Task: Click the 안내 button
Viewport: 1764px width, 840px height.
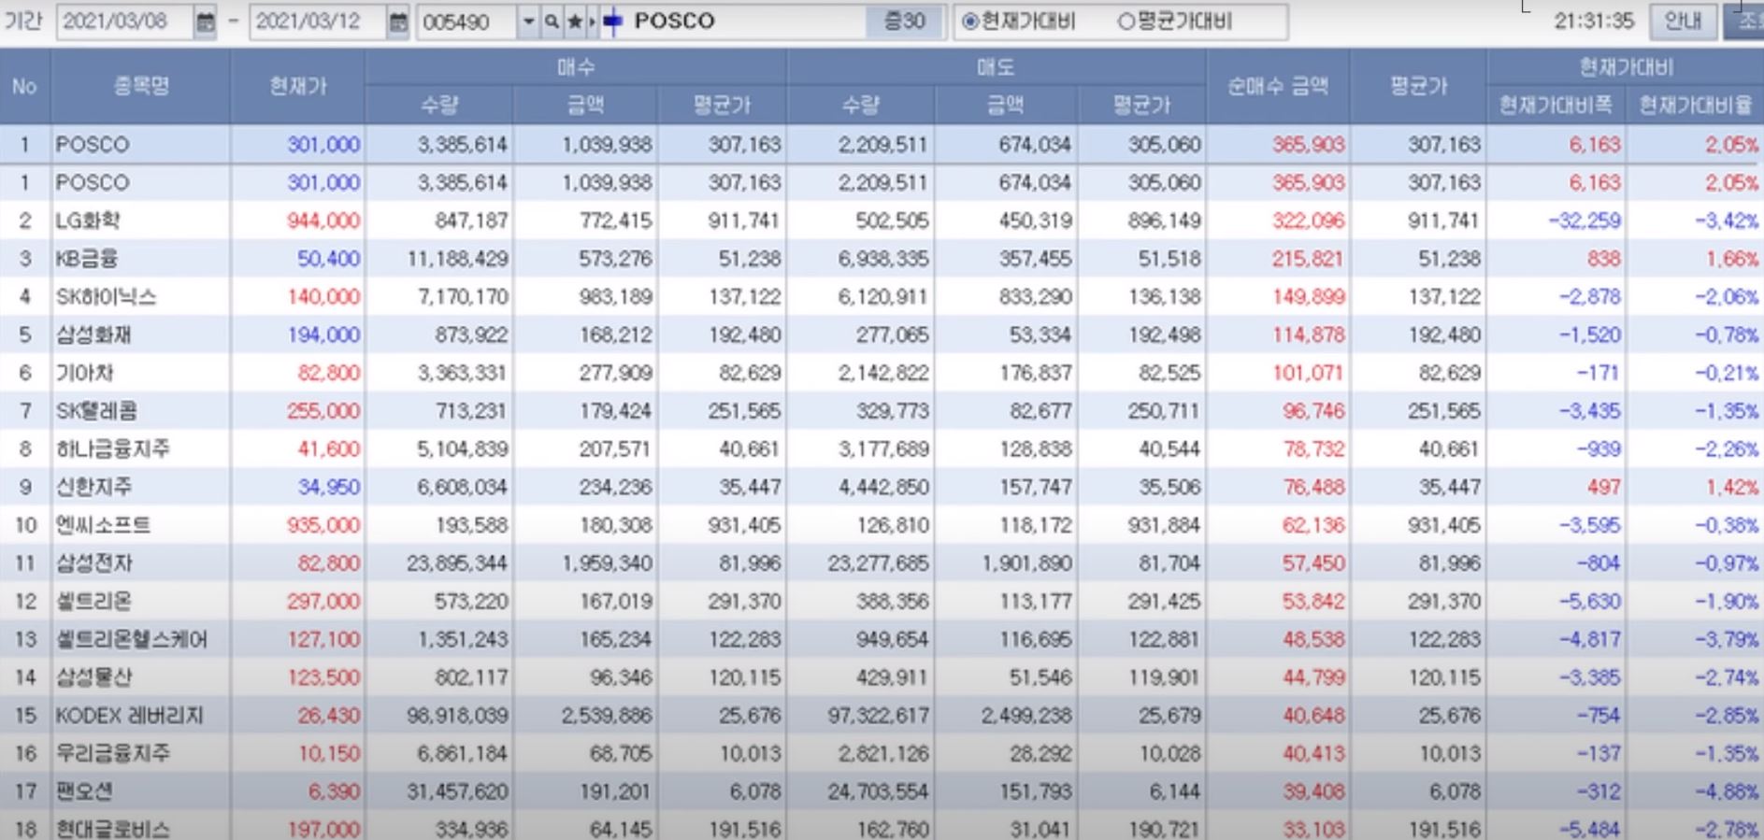Action: coord(1683,21)
